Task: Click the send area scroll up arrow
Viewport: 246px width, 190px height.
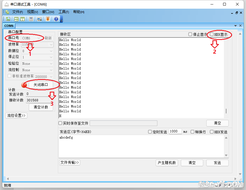Action: coord(226,138)
